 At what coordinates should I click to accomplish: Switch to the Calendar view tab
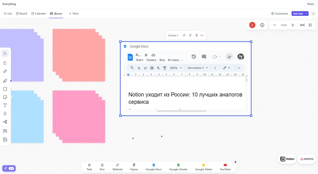coord(38,14)
